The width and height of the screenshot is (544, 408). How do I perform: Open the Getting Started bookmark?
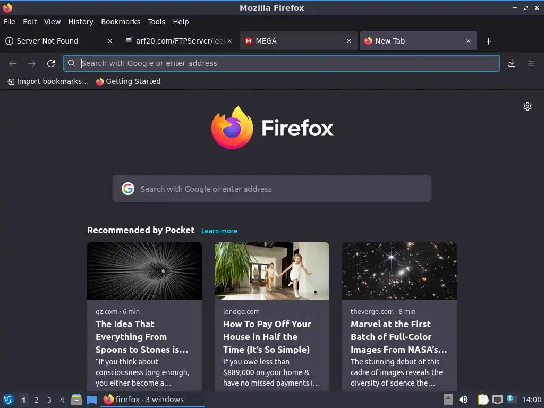(129, 81)
